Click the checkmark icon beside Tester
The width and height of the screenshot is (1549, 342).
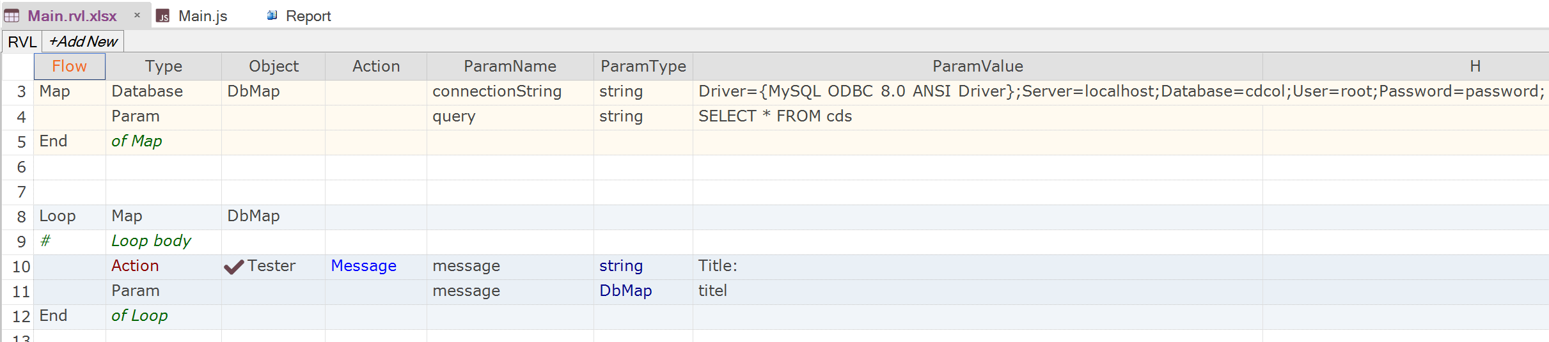234,267
